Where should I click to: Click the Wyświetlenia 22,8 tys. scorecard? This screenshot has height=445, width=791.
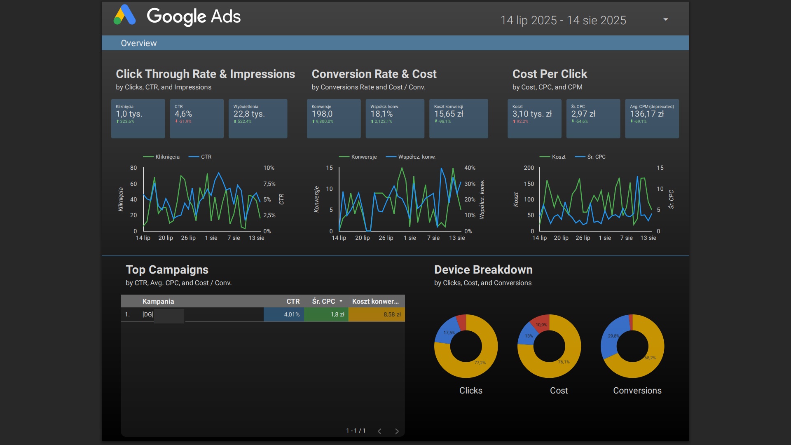pyautogui.click(x=258, y=119)
